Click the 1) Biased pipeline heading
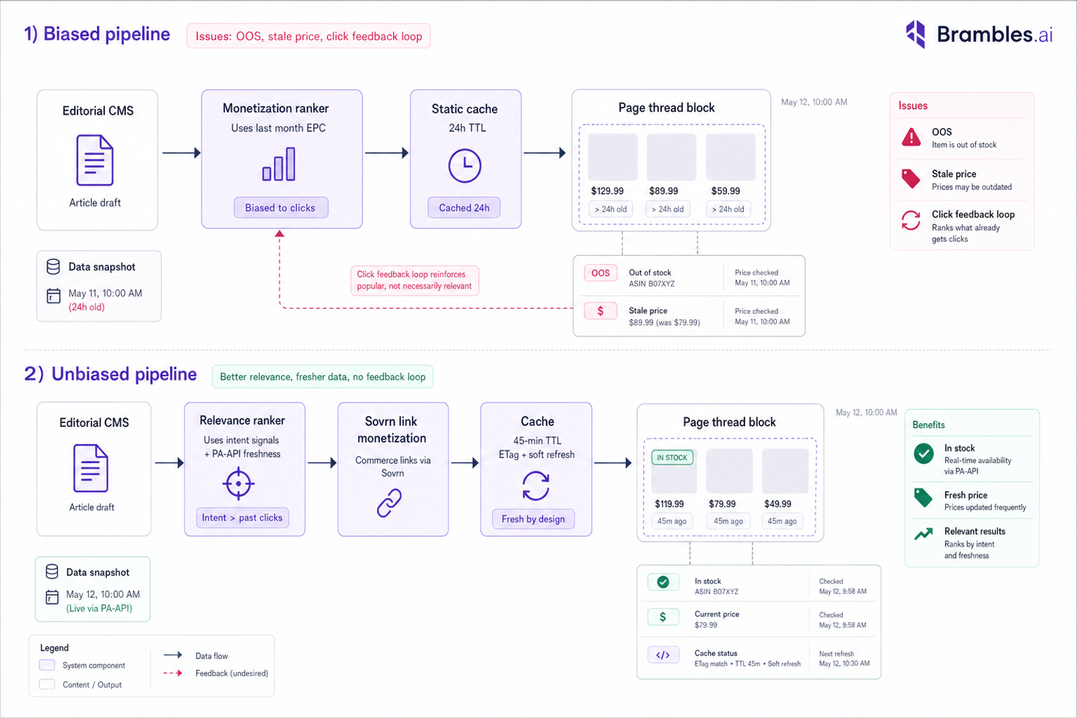The height and width of the screenshot is (718, 1077). [x=97, y=34]
